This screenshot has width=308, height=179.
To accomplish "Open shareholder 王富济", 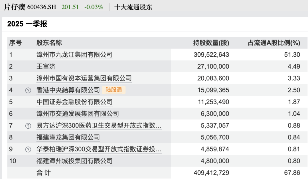I will [46, 67].
